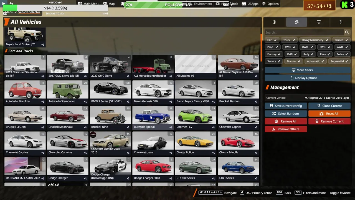Viewport: 355px width, 200px height.
Task: Click the Remove Current button
Action: [x=329, y=121]
